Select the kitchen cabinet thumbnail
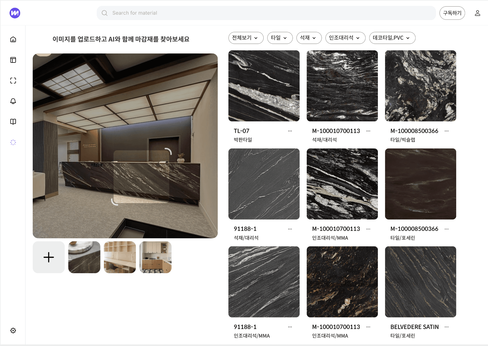 [155, 257]
